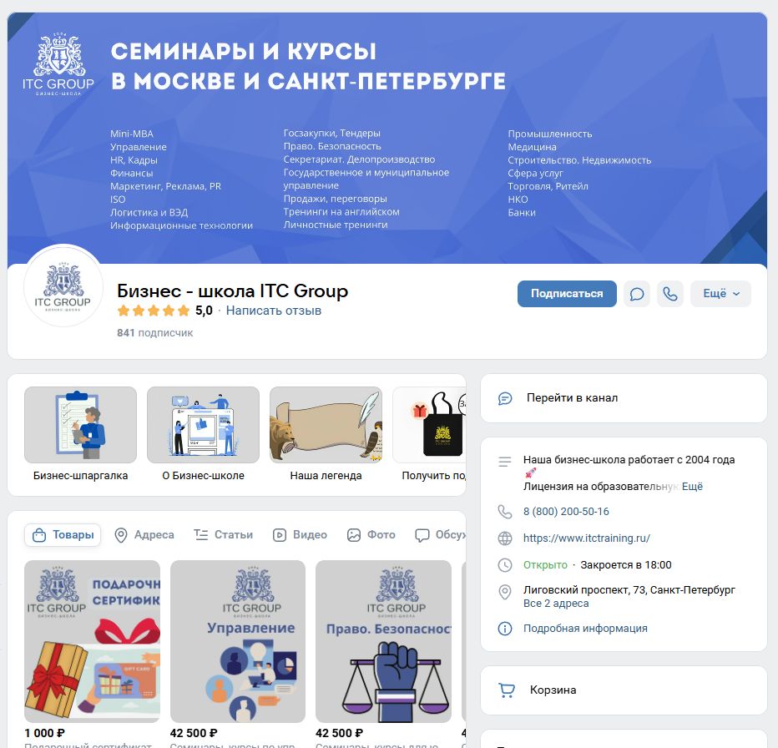Click the channel chat icon beside Перейти в канал
778x748 pixels.
tap(505, 398)
